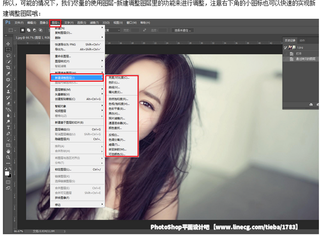Select the Quick Selection tool
321x235 pixels.
[8, 62]
